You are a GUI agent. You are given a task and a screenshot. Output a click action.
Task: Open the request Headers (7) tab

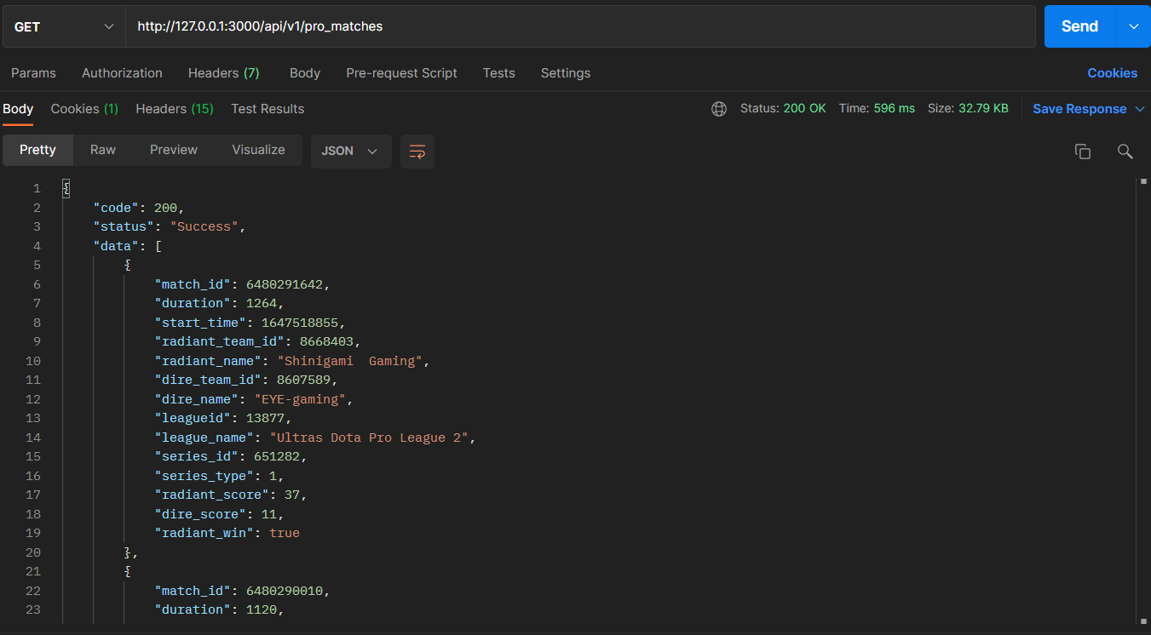pyautogui.click(x=223, y=73)
